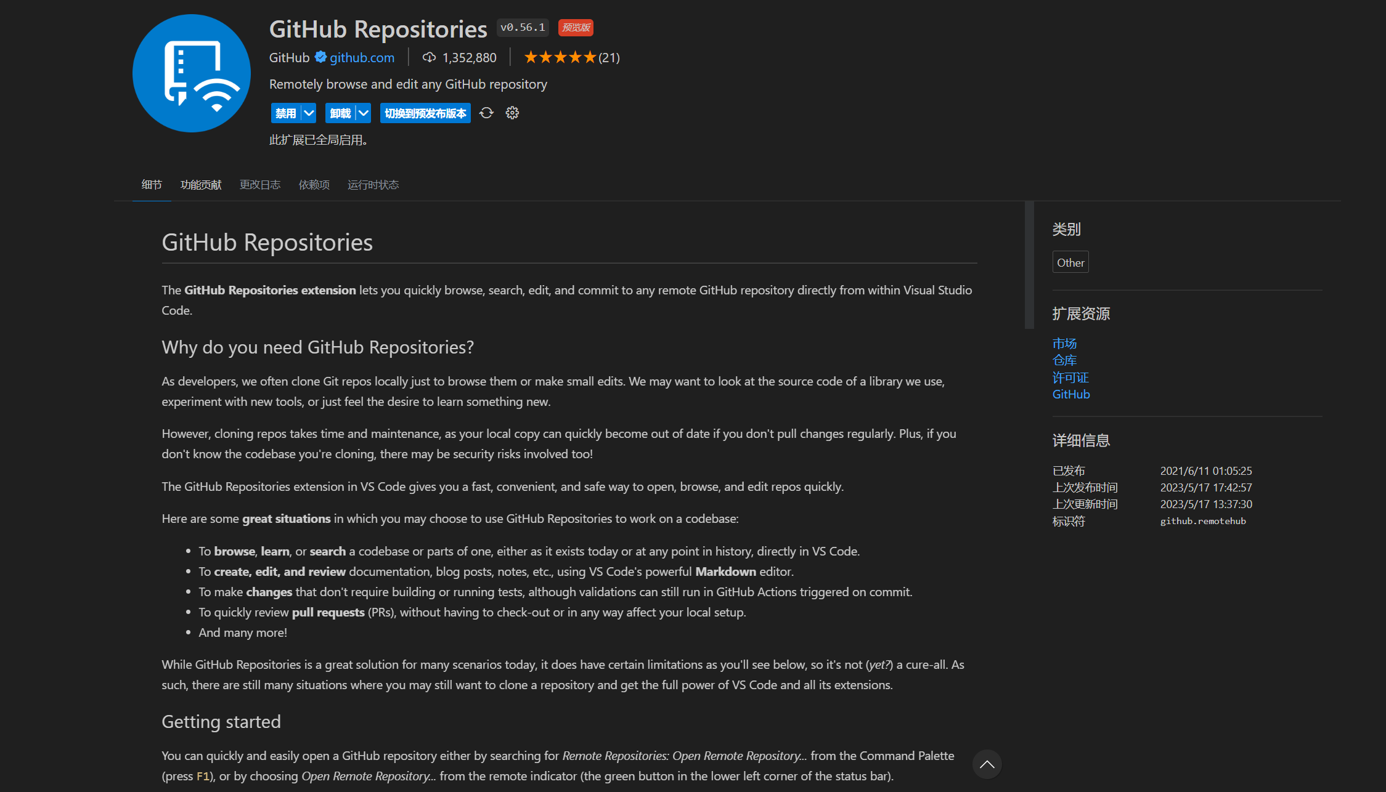Open the GitHub resource link in sidebar
This screenshot has width=1386, height=792.
[1071, 394]
